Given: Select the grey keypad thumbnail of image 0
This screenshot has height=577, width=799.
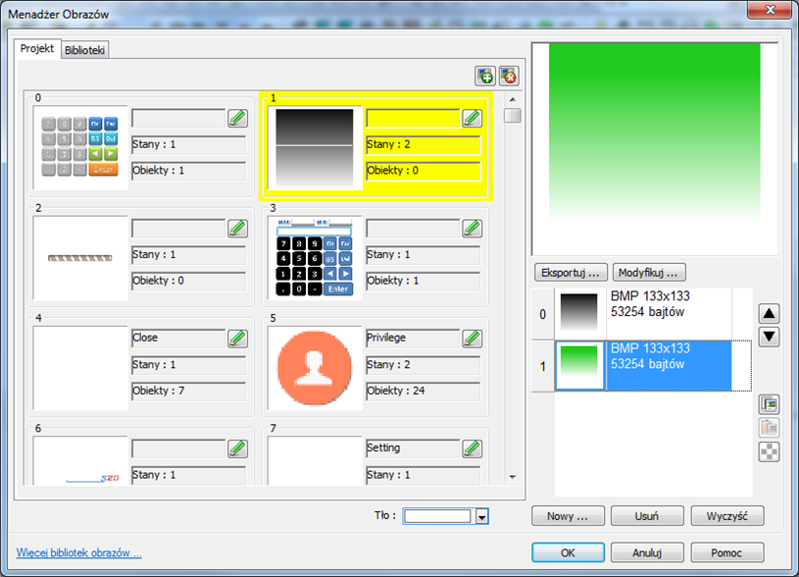Looking at the screenshot, I should [80, 147].
